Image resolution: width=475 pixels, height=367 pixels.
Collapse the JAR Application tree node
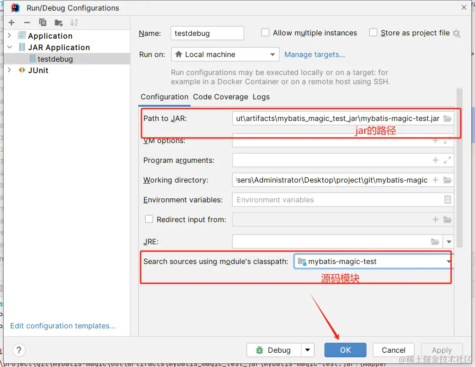(x=9, y=47)
